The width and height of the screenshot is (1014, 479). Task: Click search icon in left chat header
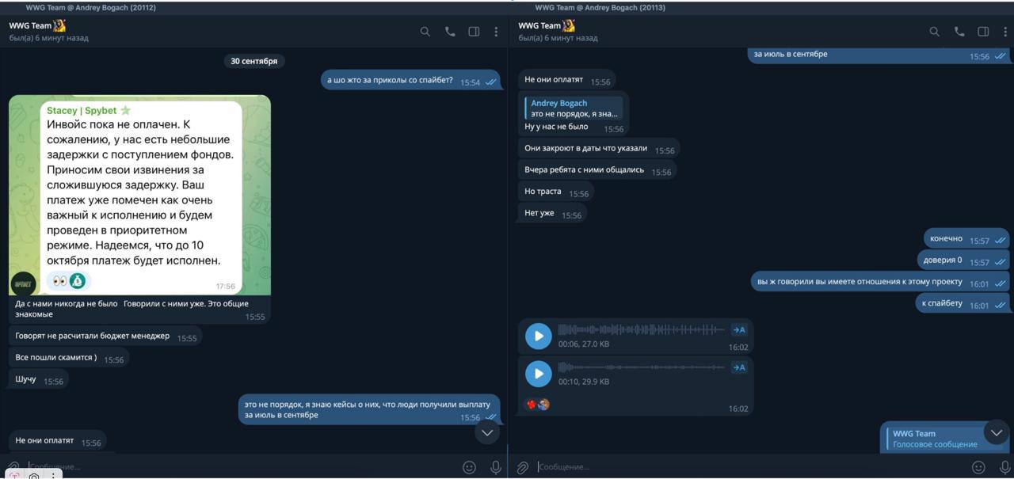click(425, 32)
